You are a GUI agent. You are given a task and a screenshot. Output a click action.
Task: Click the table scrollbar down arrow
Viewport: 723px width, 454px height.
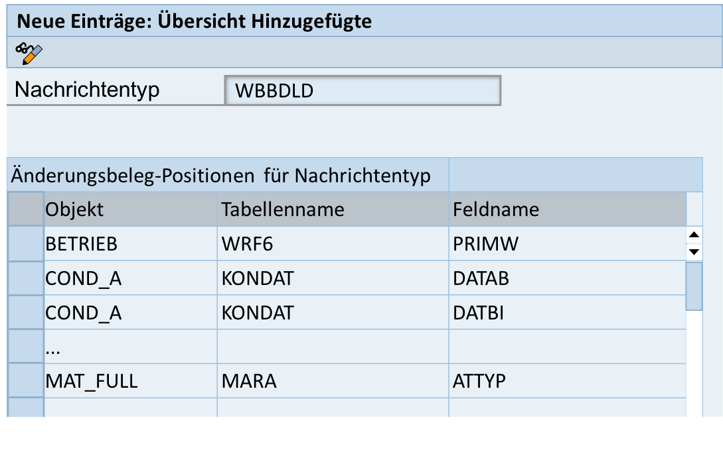coord(694,252)
